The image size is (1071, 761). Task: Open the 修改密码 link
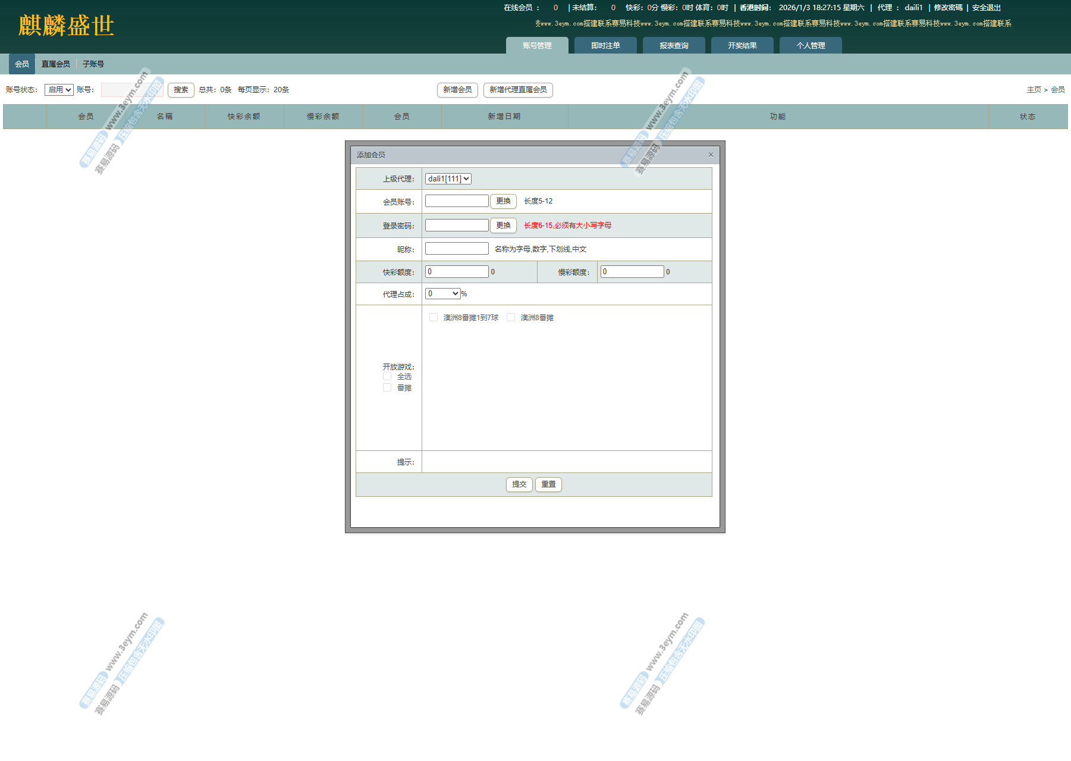coord(948,8)
